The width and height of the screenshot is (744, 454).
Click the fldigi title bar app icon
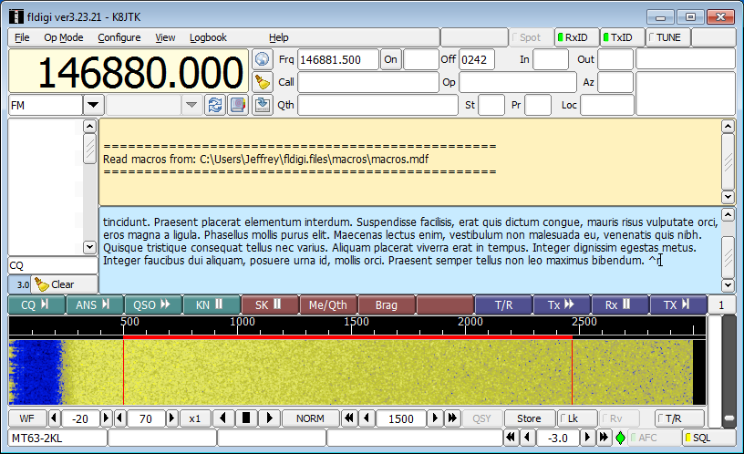point(16,17)
